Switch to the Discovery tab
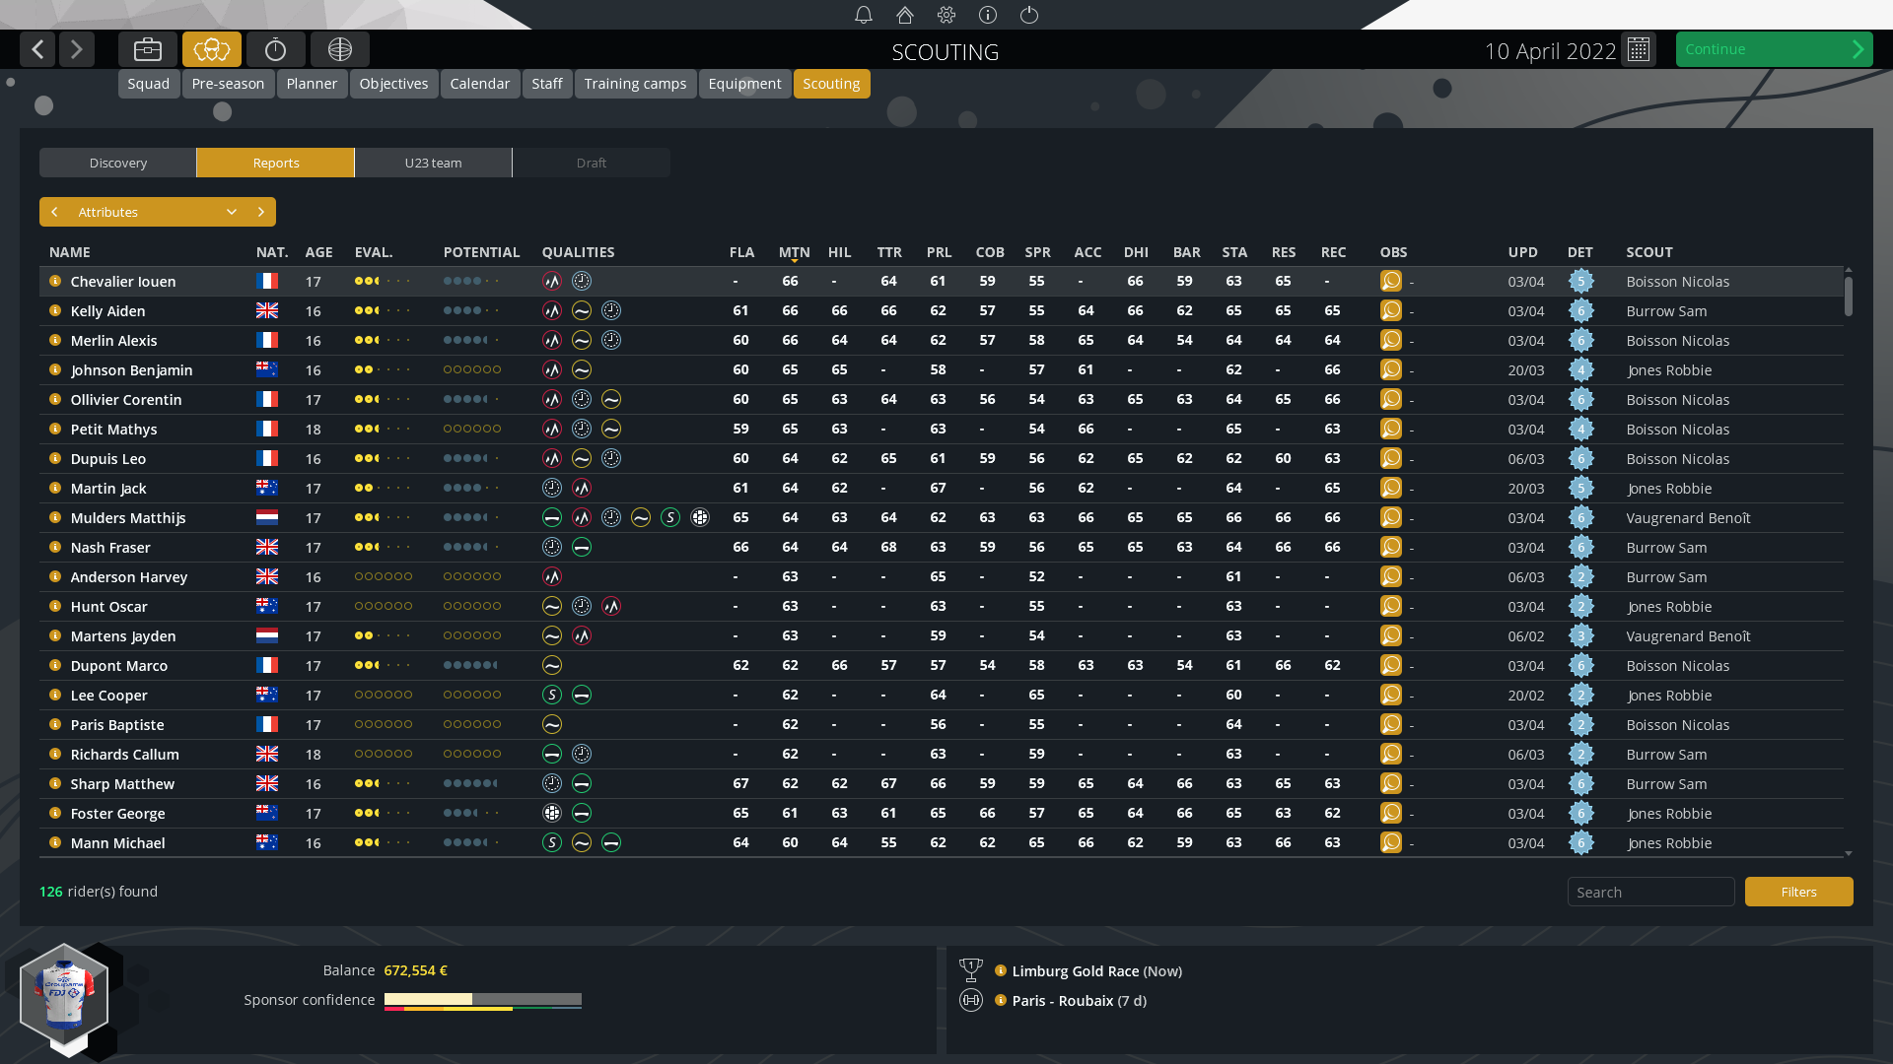The height and width of the screenshot is (1064, 1893). coord(118,163)
